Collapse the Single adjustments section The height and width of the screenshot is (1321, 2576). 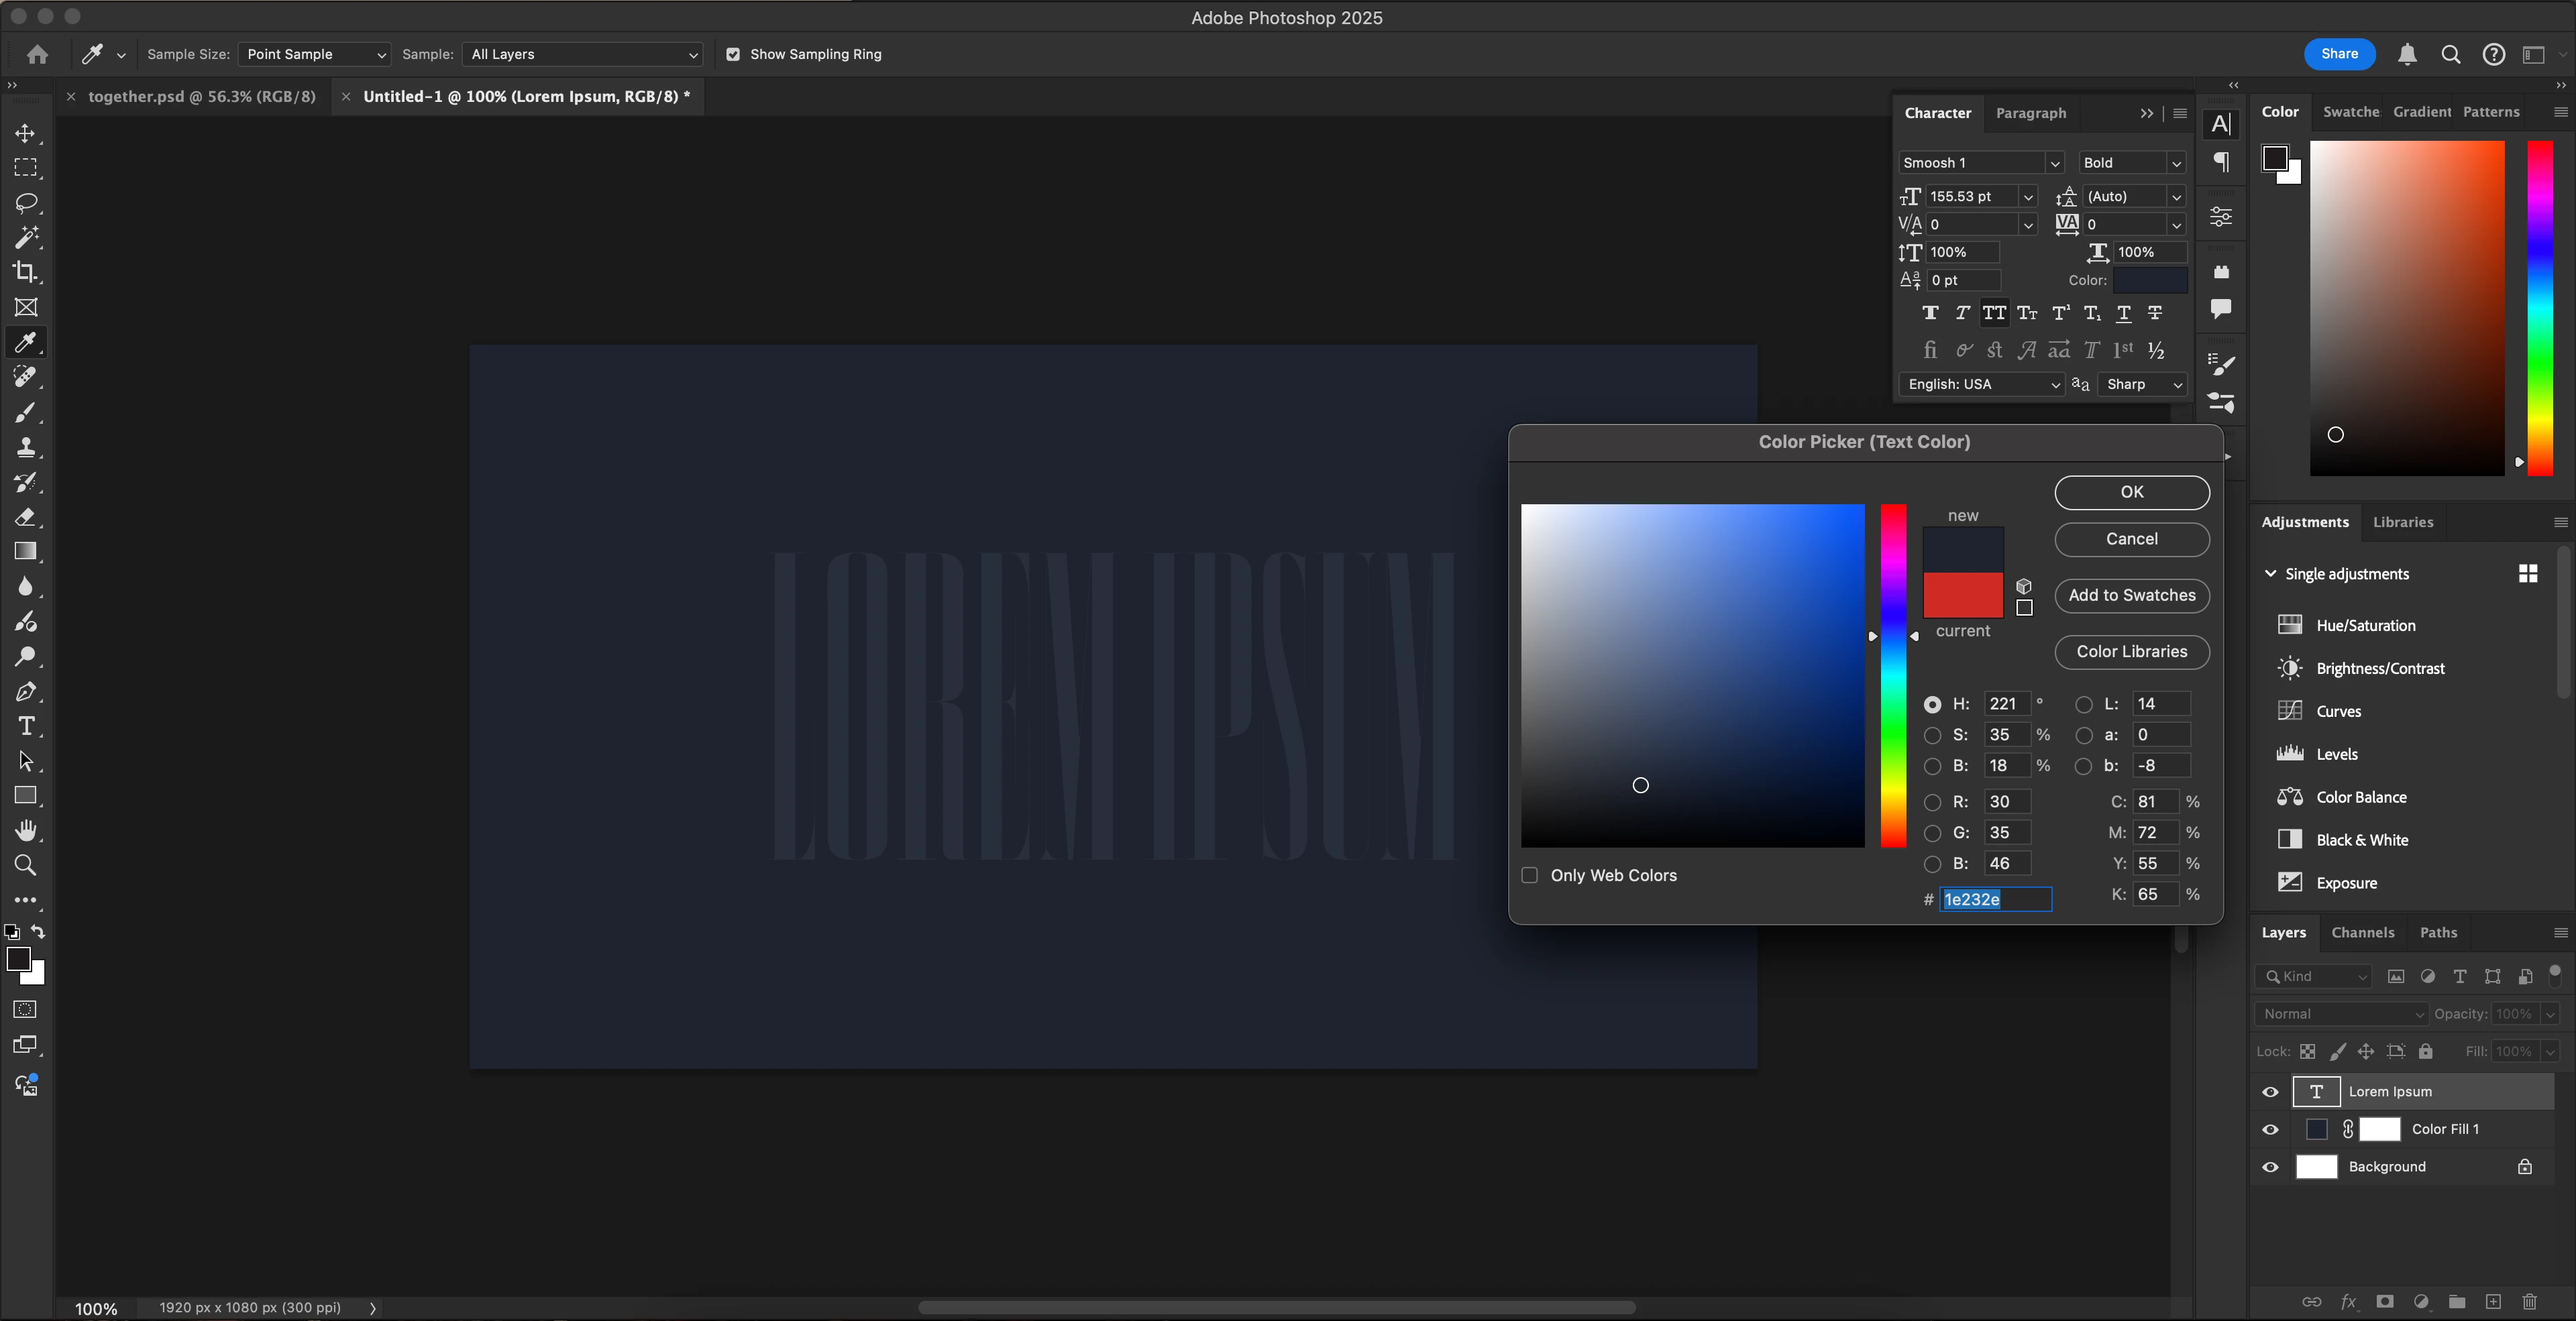tap(2270, 573)
